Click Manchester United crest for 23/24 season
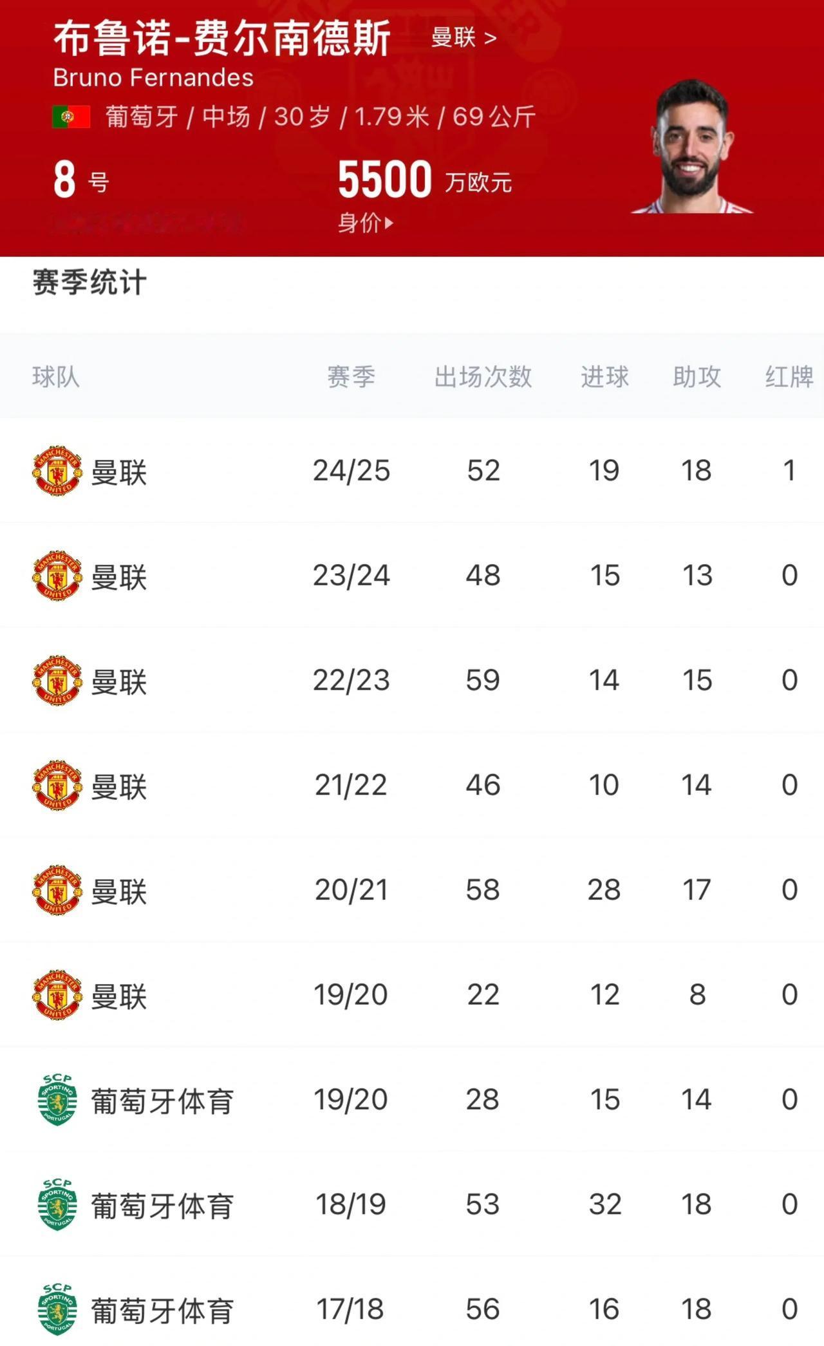The width and height of the screenshot is (824, 1346). click(57, 576)
